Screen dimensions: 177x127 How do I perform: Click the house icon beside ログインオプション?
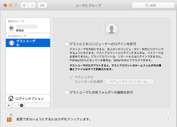pyautogui.click(x=11, y=98)
